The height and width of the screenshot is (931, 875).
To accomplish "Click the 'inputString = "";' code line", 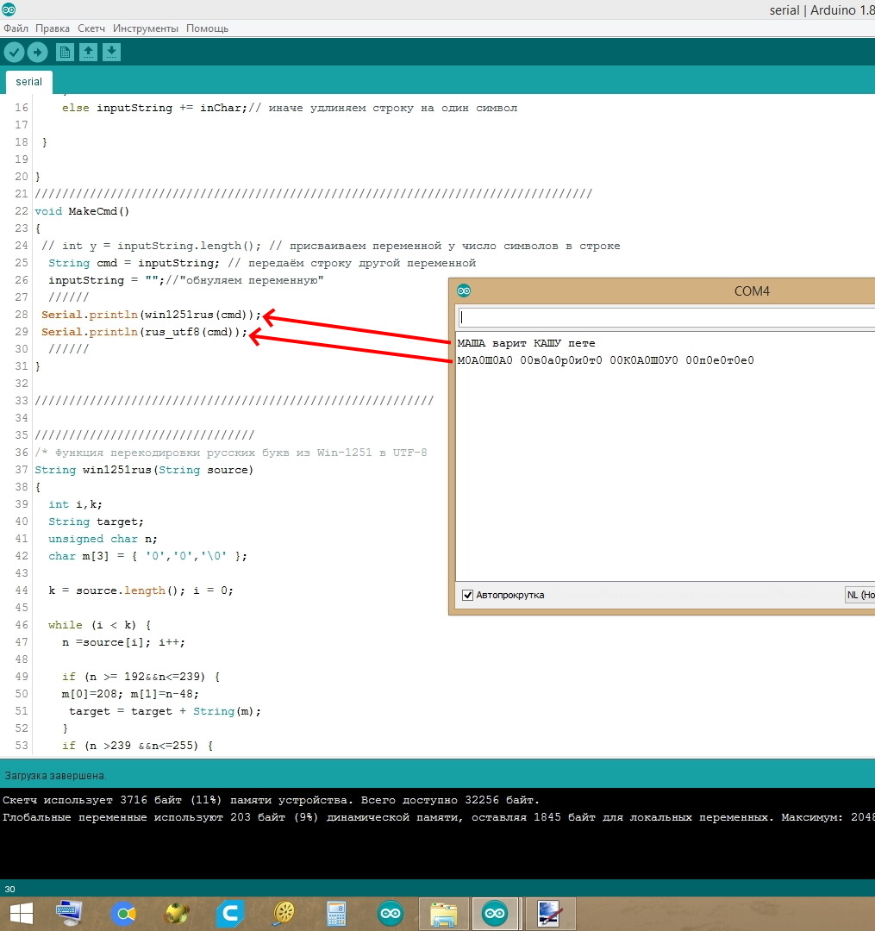I will pos(106,280).
